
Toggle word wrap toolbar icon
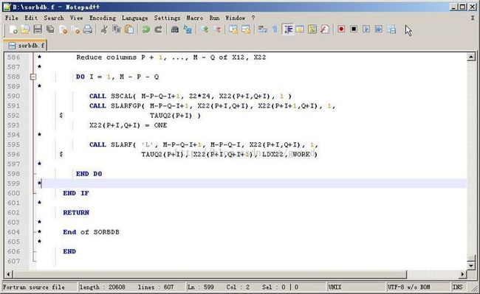tap(262, 29)
